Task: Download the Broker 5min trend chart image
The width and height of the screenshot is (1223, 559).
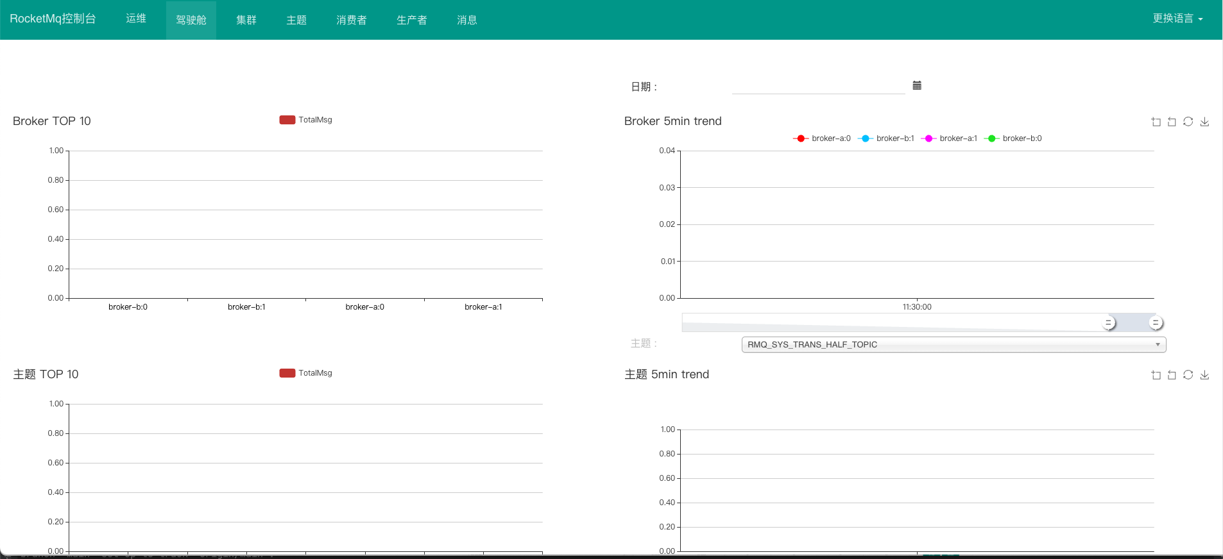Action: [1204, 122]
